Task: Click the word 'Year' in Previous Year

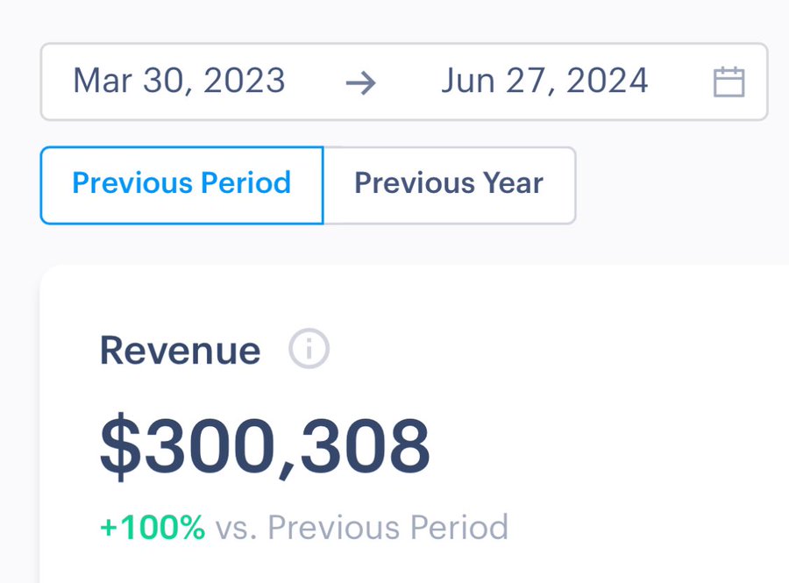Action: pyautogui.click(x=512, y=184)
